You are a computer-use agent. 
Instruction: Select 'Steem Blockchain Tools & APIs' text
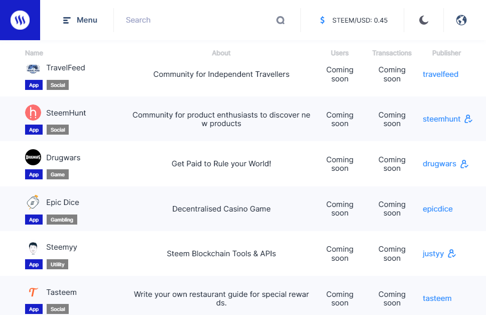pos(221,254)
